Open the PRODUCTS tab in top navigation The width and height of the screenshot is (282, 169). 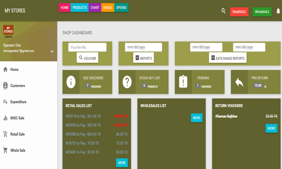point(79,8)
